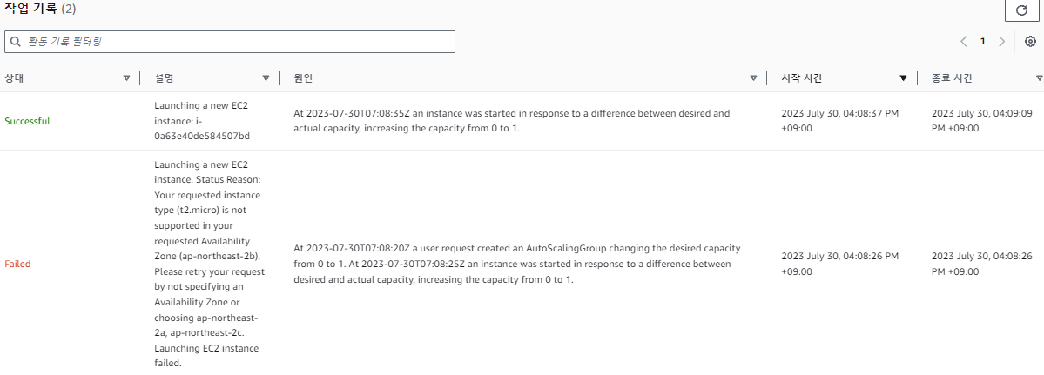Click the 종료 시간 header label

click(952, 78)
